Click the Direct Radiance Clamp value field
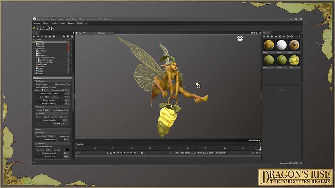The width and height of the screenshot is (335, 188). coord(66,93)
